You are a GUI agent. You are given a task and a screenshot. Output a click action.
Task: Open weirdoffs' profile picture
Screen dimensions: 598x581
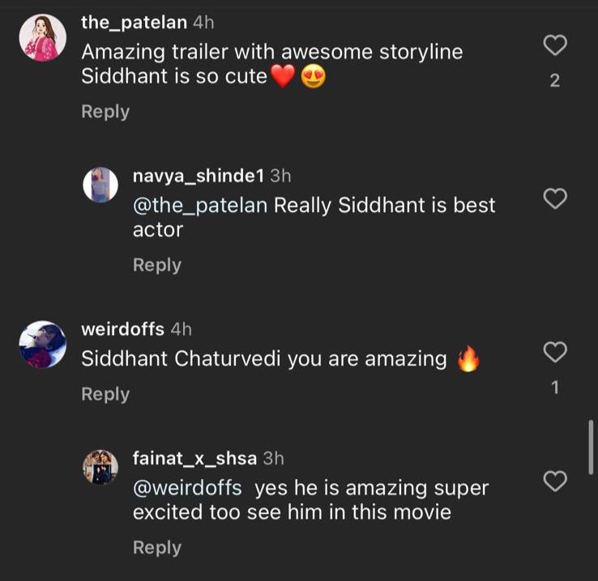41,344
